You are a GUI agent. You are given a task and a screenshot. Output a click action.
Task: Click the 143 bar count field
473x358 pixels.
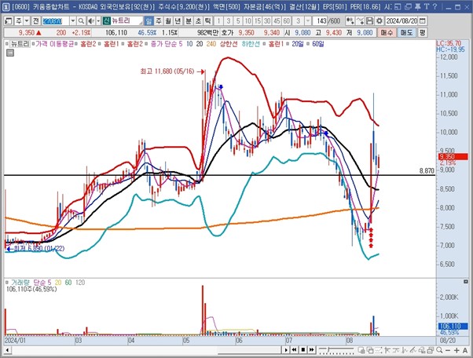click(321, 20)
